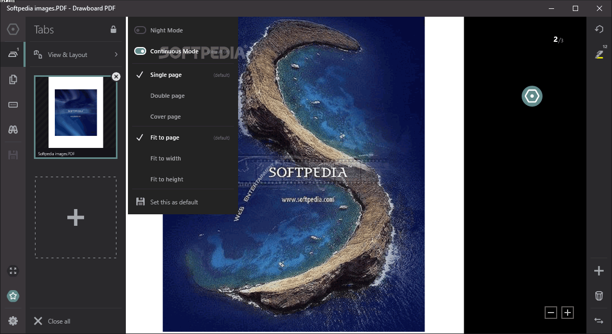The height and width of the screenshot is (334, 612).
Task: Add a new tab with the dashed plus box
Action: (x=76, y=217)
